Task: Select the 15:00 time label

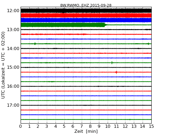Action: (x=13, y=67)
